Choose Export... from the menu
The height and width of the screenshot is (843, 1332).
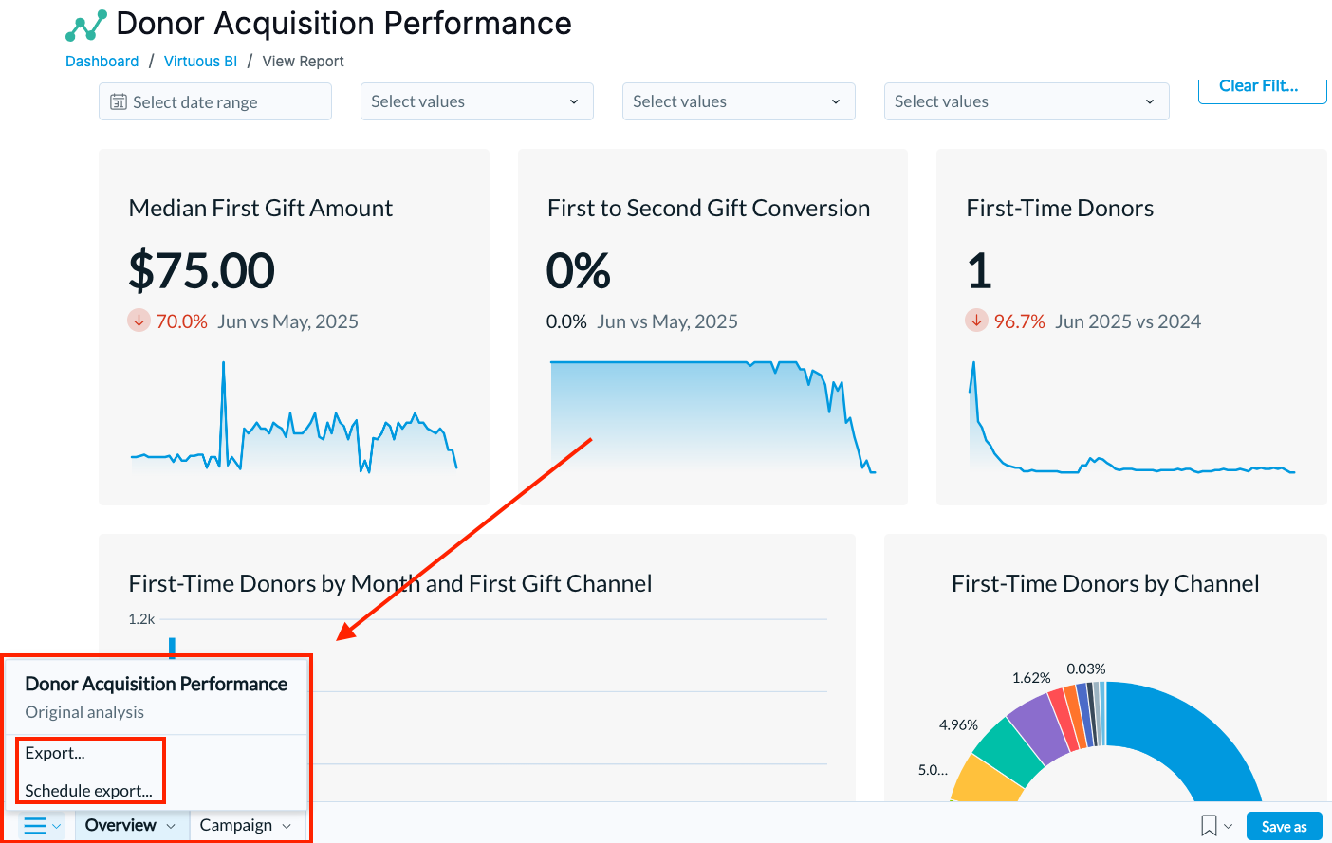click(x=55, y=753)
